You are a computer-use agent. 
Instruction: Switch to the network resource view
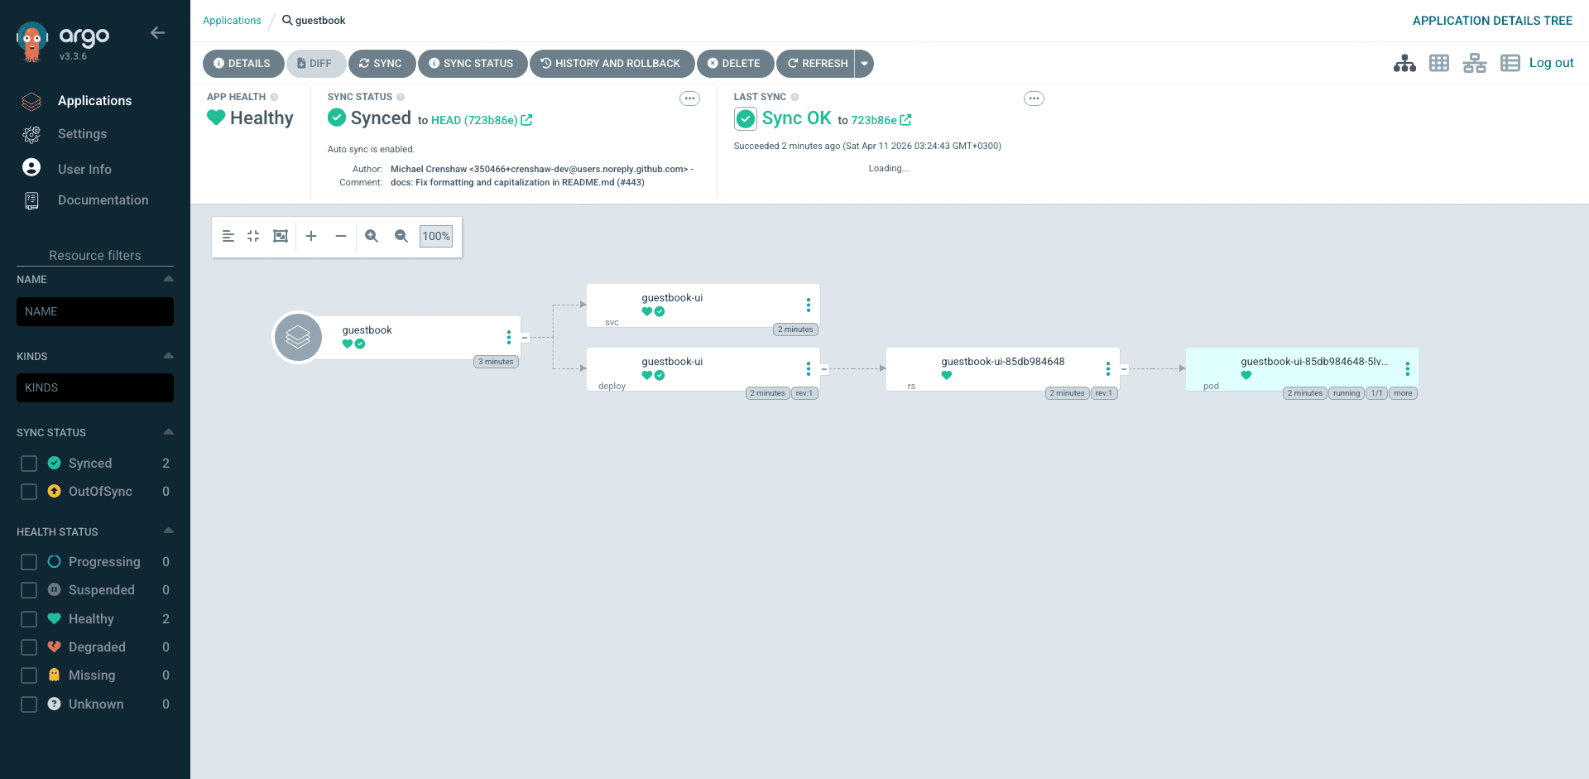(x=1474, y=63)
